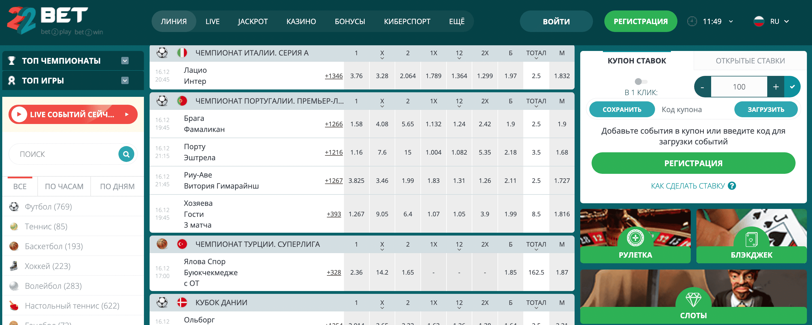
Task: Click the hockey skate icon beside Хоккей (223)
Action: coord(14,266)
